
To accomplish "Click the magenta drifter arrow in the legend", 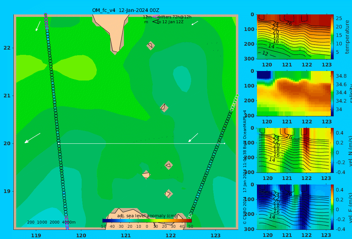I will [x=156, y=17].
